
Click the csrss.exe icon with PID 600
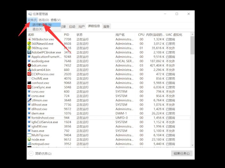pyautogui.click(x=29, y=91)
